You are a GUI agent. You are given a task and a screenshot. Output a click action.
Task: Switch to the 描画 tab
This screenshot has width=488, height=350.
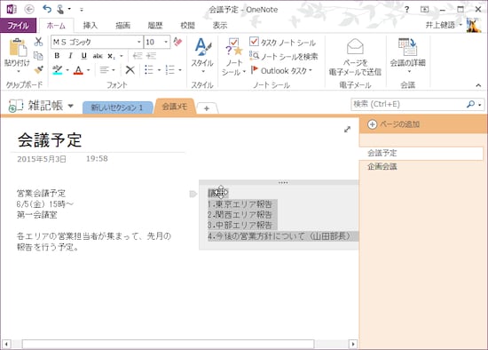(x=122, y=26)
